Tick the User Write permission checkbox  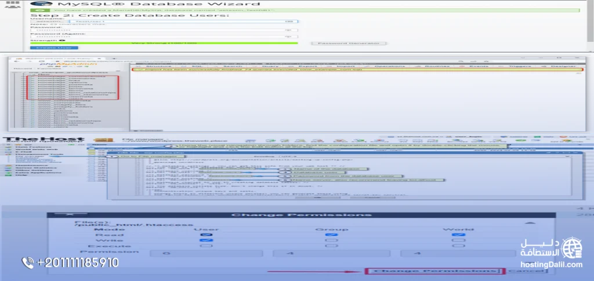coord(207,240)
